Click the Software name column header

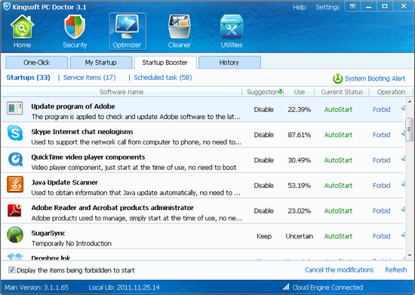coord(121,92)
